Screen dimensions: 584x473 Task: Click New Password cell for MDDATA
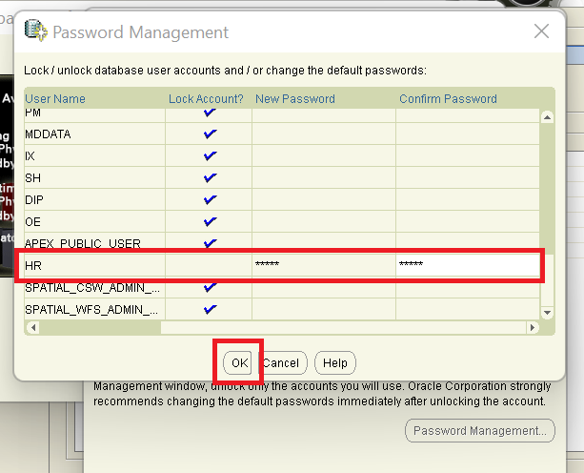click(324, 134)
